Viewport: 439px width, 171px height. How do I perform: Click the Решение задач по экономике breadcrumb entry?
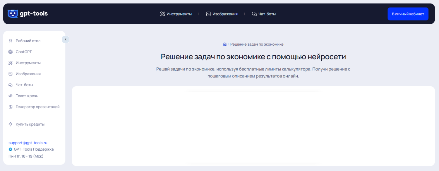[x=257, y=44]
